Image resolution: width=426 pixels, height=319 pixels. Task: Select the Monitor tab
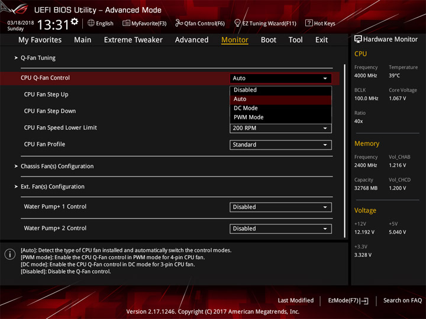coord(235,40)
